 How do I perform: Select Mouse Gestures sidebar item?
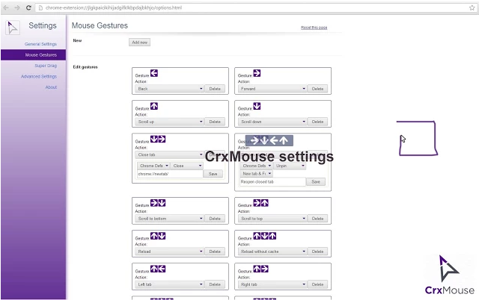tap(33, 54)
